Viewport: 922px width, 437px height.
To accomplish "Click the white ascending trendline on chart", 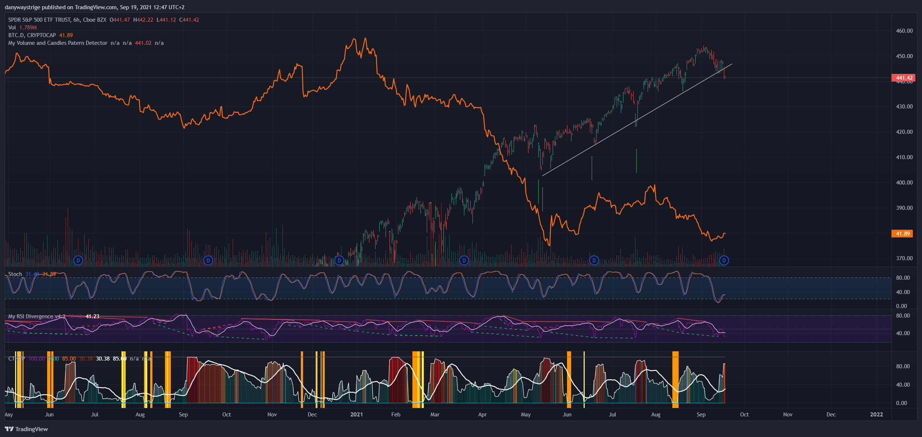I will click(x=637, y=120).
